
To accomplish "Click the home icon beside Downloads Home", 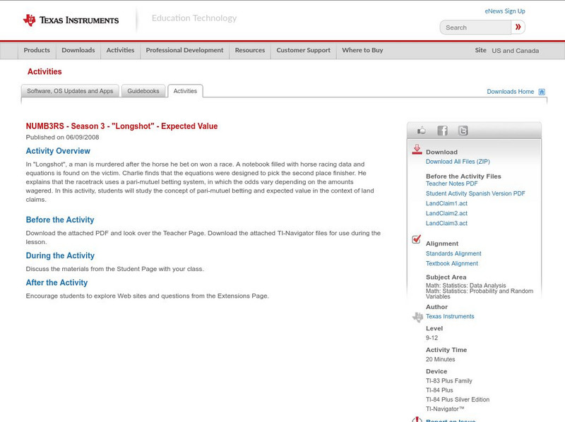I will tap(542, 92).
